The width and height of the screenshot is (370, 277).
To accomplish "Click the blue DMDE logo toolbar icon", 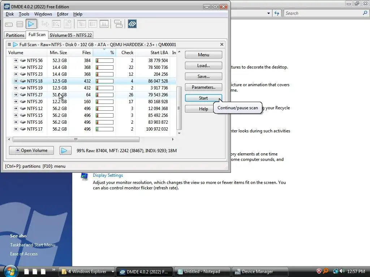I will tap(132, 24).
